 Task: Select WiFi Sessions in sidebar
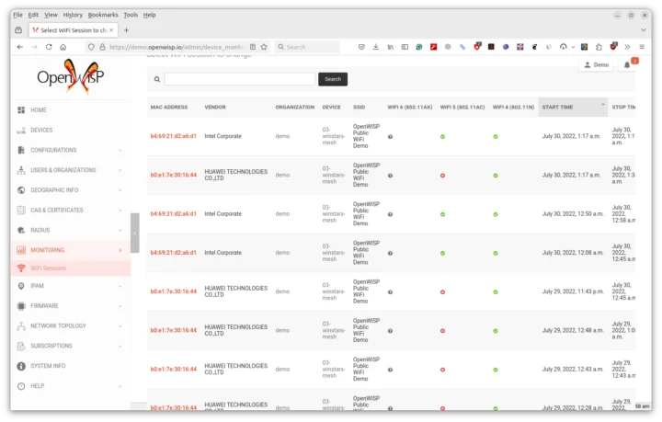[48, 268]
